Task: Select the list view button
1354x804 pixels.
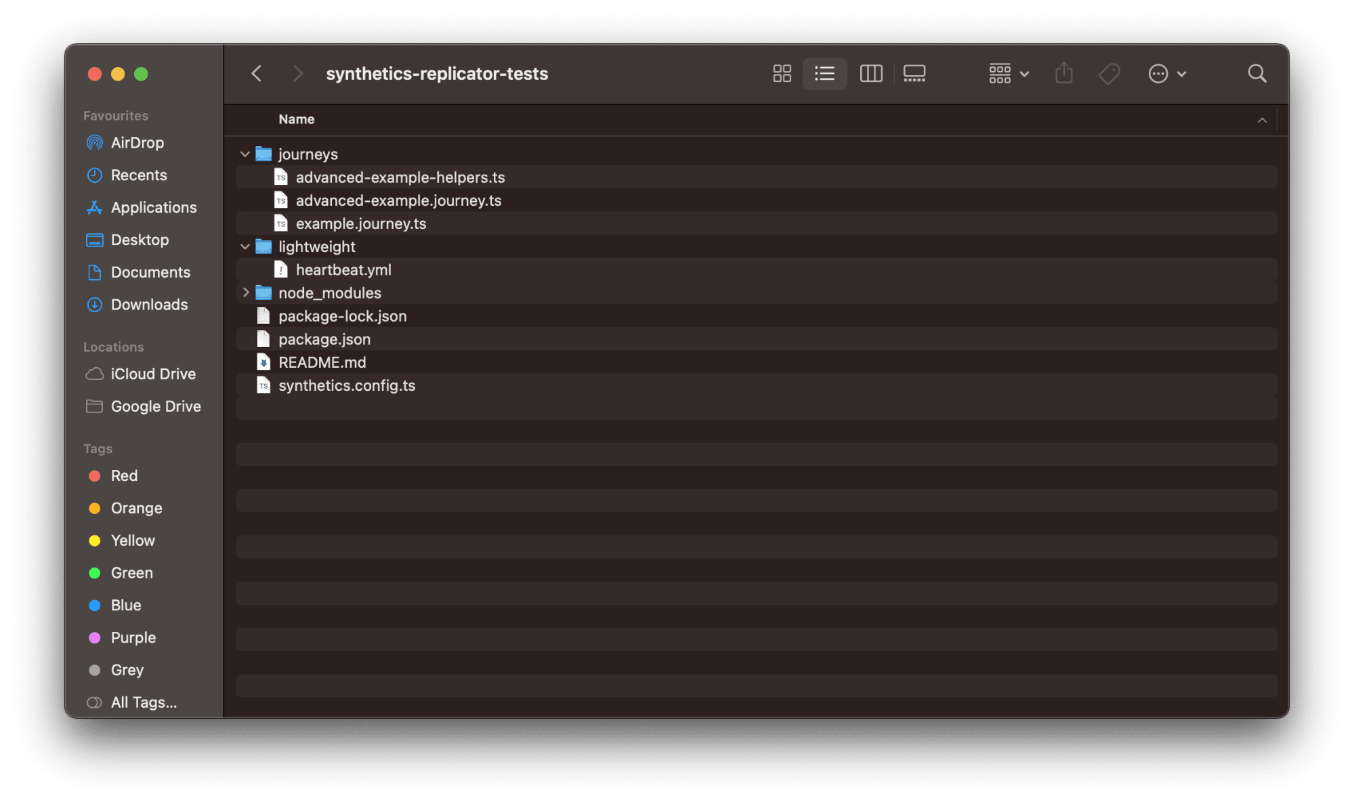Action: click(x=824, y=73)
